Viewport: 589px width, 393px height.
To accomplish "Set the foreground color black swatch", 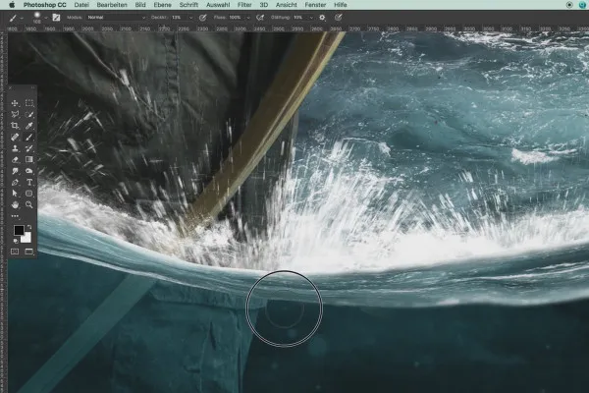I will (x=19, y=230).
